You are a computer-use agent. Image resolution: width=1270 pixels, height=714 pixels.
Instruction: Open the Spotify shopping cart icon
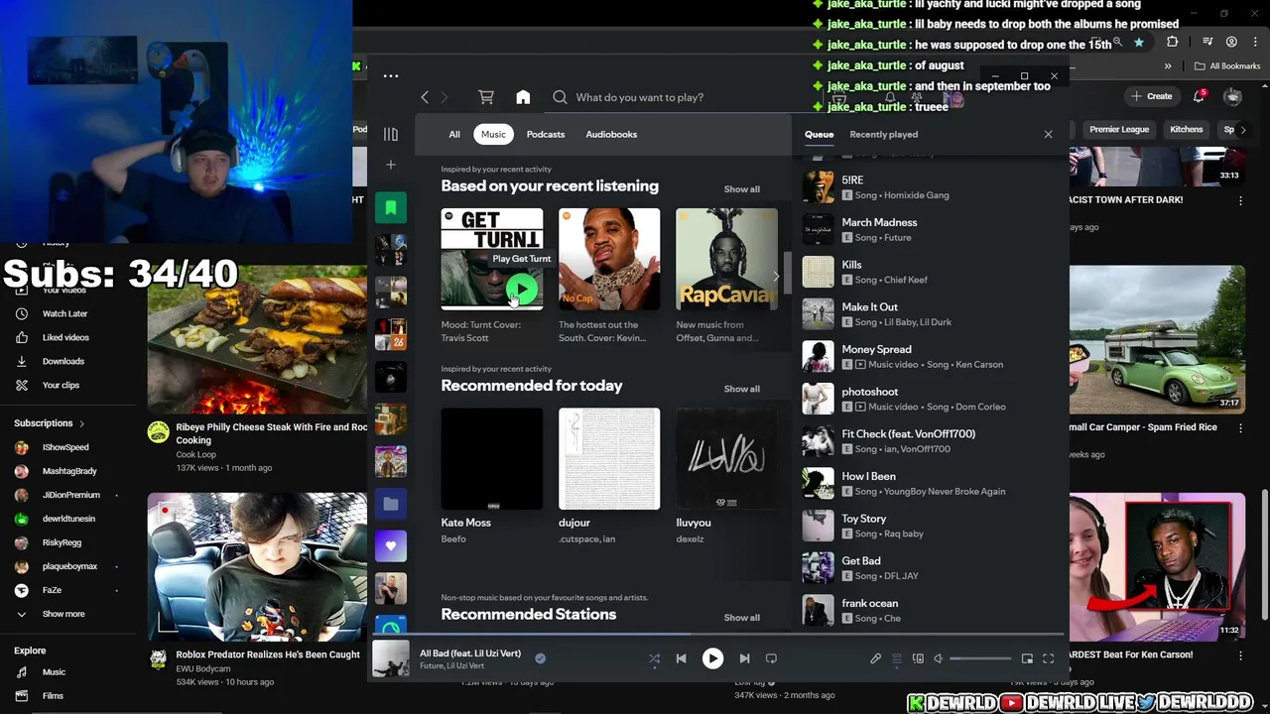pos(486,97)
